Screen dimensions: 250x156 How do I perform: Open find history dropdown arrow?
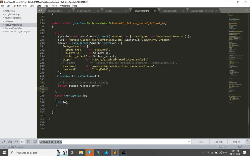coord(189,142)
